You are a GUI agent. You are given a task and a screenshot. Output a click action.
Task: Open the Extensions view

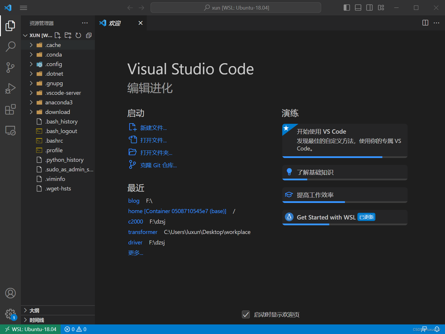pyautogui.click(x=10, y=109)
